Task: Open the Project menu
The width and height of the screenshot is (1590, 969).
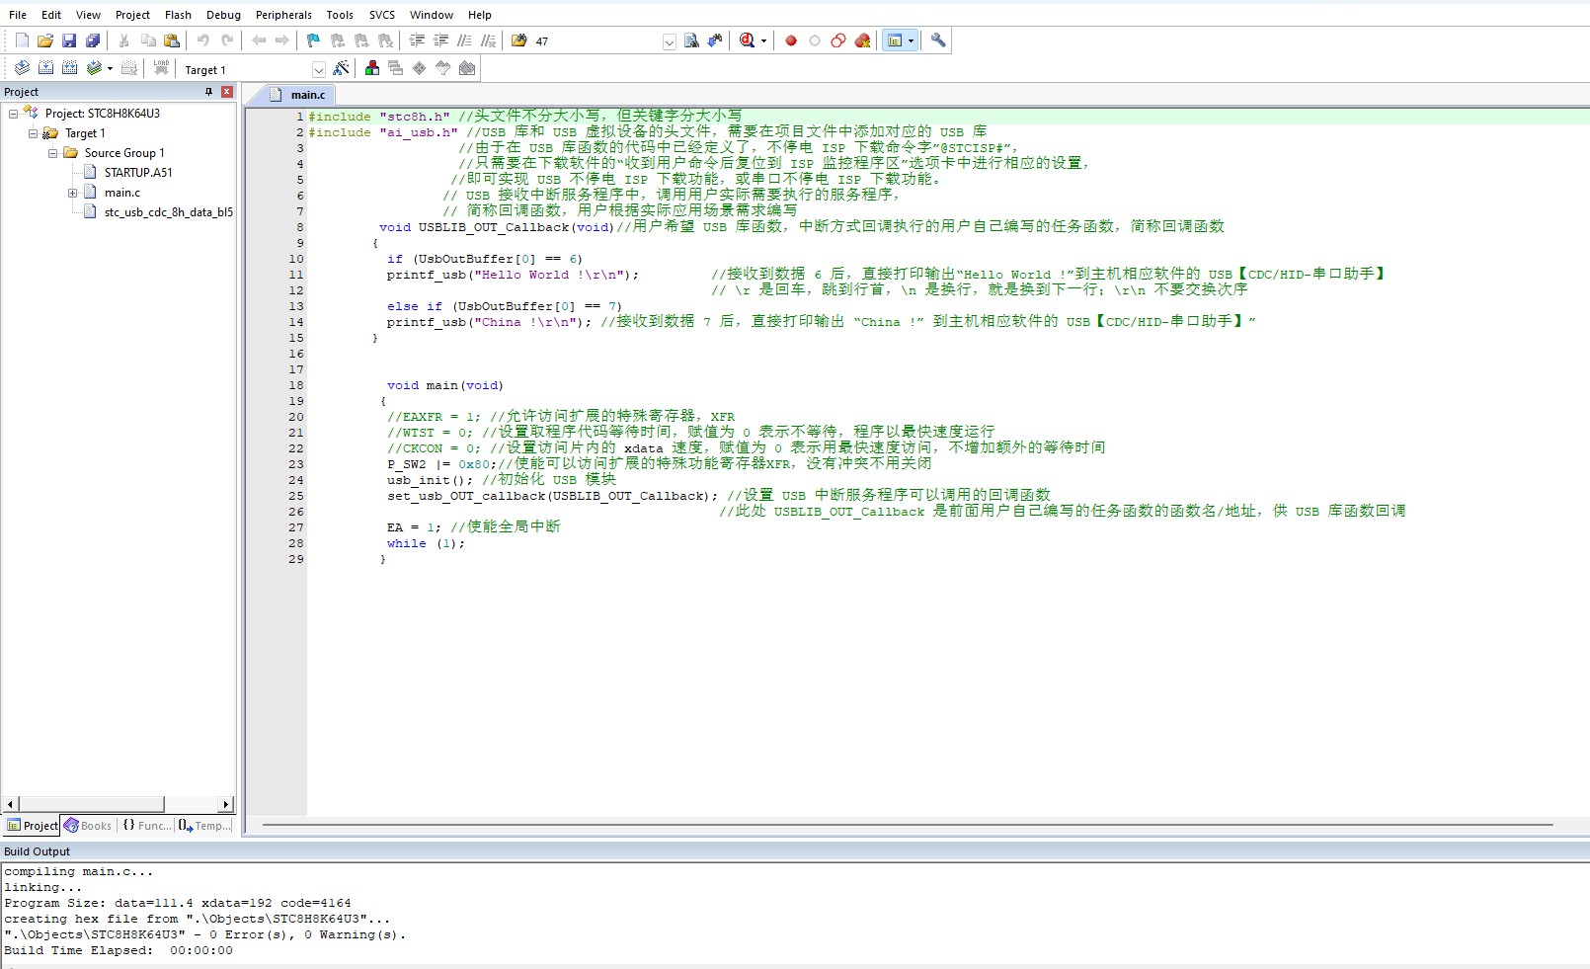Action: tap(132, 15)
